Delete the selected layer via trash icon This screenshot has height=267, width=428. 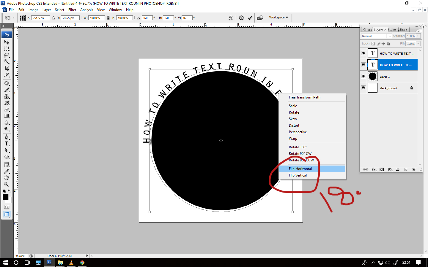pyautogui.click(x=414, y=169)
